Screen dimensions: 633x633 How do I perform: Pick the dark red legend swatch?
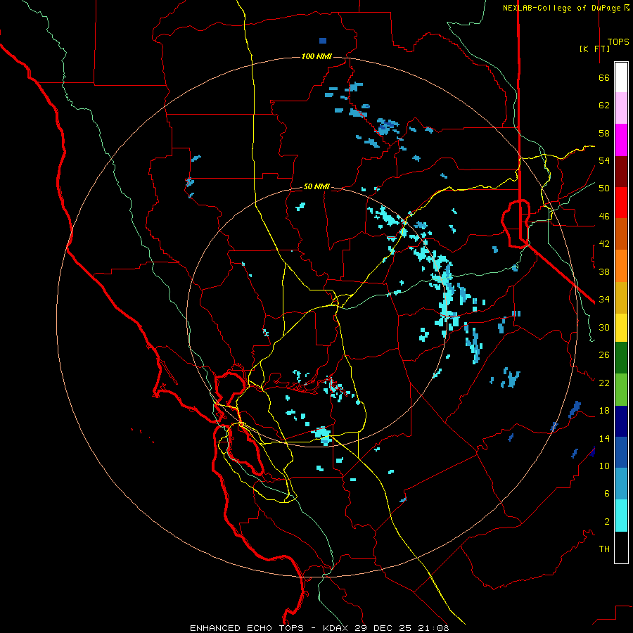click(x=621, y=172)
